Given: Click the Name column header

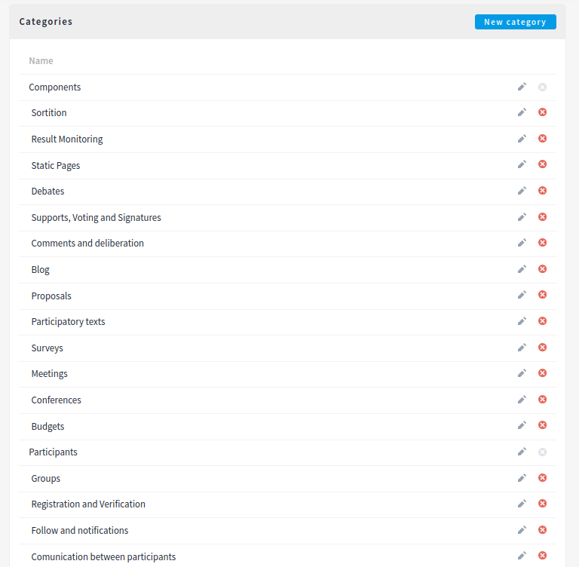Looking at the screenshot, I should [41, 60].
